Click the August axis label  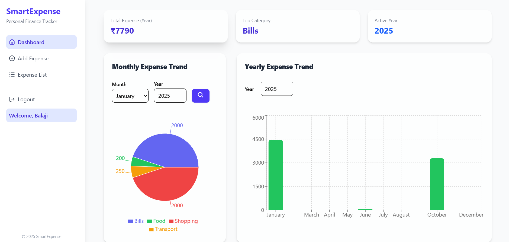pos(401,215)
